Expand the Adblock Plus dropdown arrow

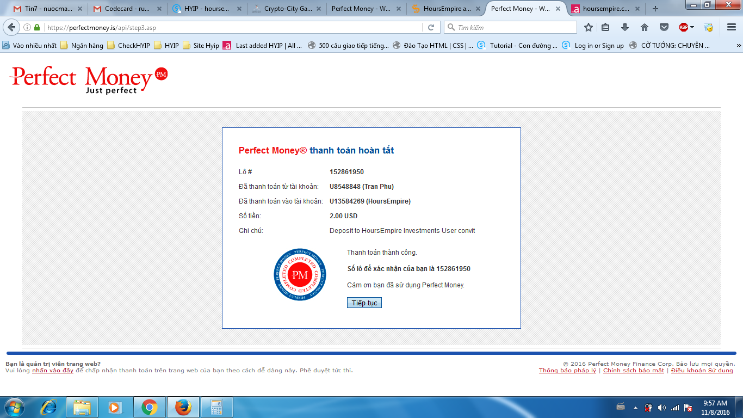click(692, 27)
